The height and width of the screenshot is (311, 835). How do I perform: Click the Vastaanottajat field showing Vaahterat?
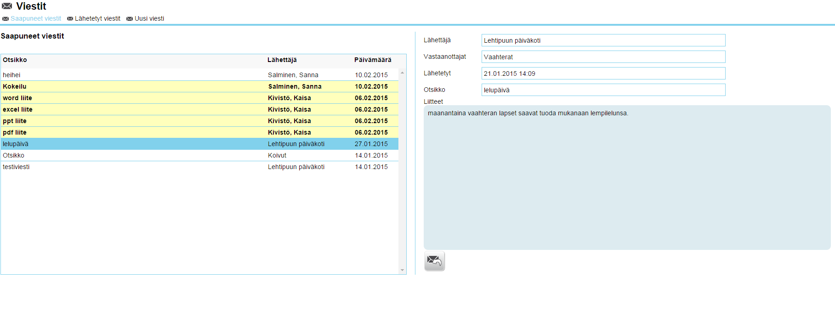pos(603,57)
